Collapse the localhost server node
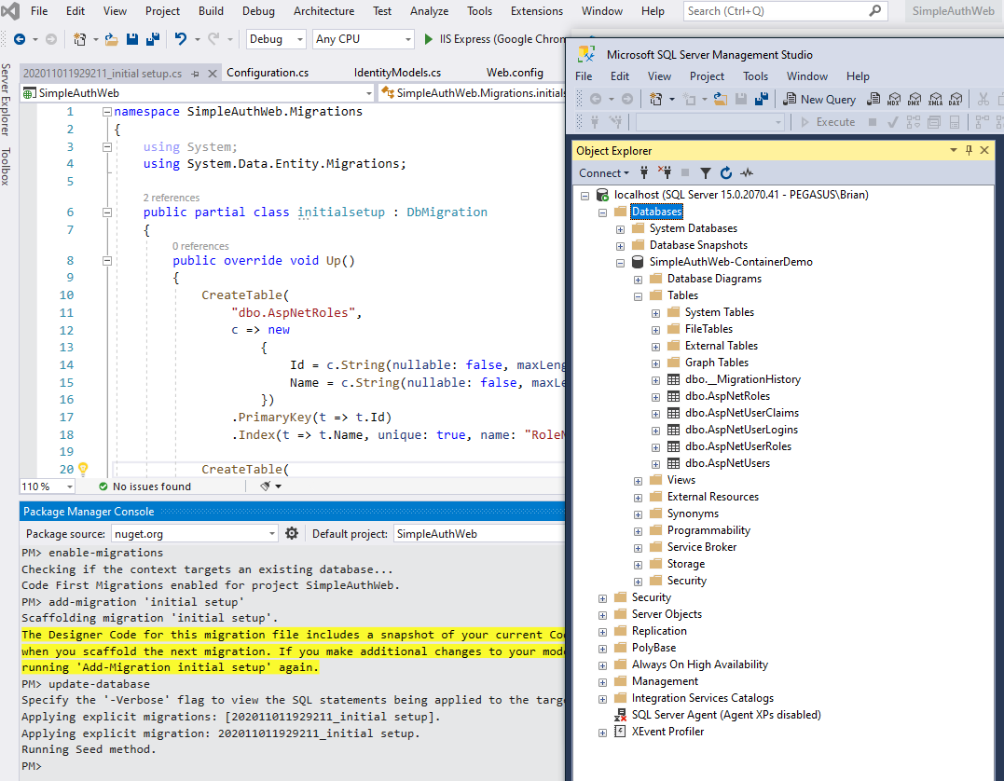 (585, 196)
